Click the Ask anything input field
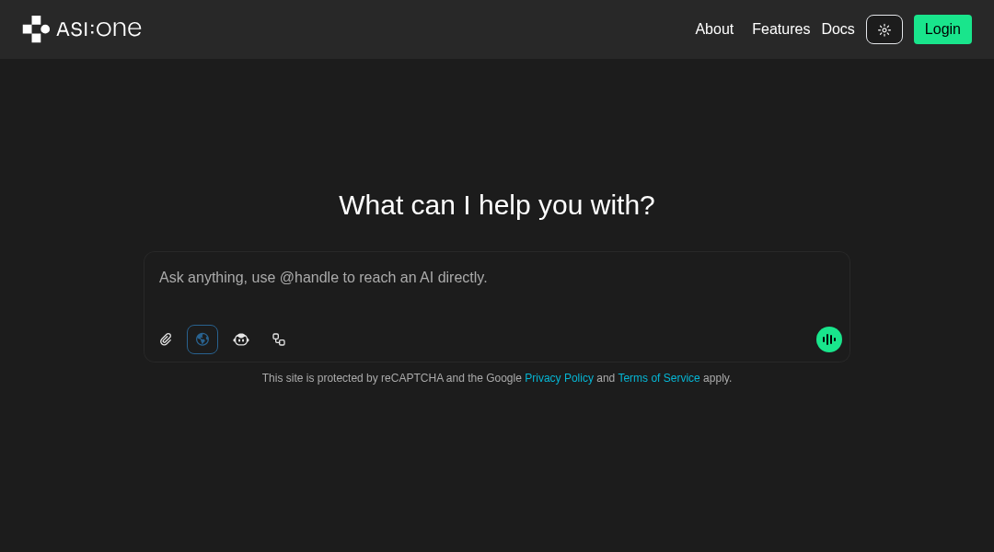 497,278
